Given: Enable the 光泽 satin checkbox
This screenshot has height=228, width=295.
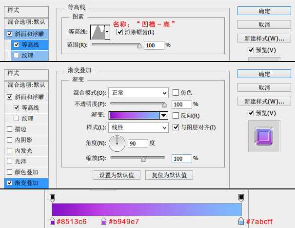Looking at the screenshot, I should click(9, 161).
